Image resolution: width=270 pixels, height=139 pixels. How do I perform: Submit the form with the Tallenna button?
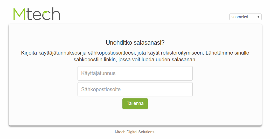coord(135,103)
